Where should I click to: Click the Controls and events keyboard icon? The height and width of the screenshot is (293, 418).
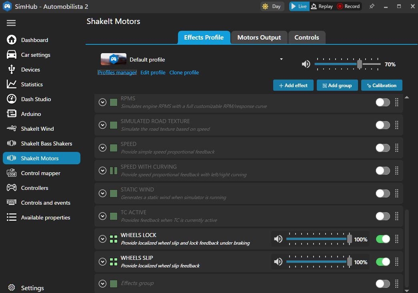pyautogui.click(x=12, y=202)
